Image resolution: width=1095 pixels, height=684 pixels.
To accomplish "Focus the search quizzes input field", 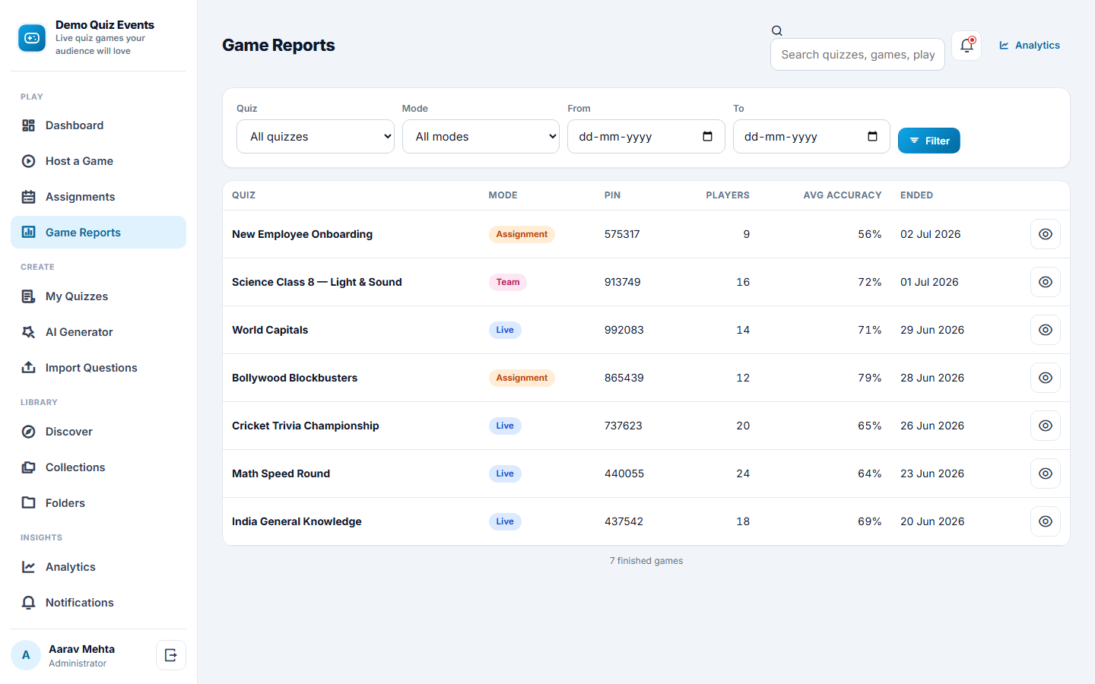I will point(858,55).
